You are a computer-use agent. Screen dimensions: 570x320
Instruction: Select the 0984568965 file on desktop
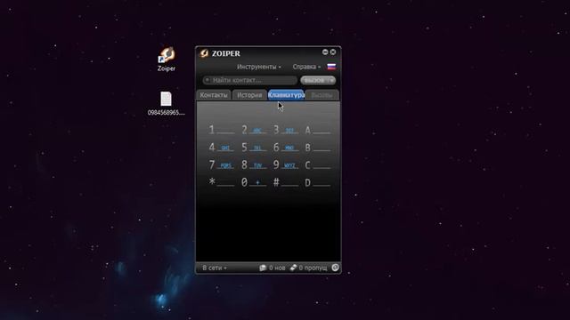(x=167, y=103)
